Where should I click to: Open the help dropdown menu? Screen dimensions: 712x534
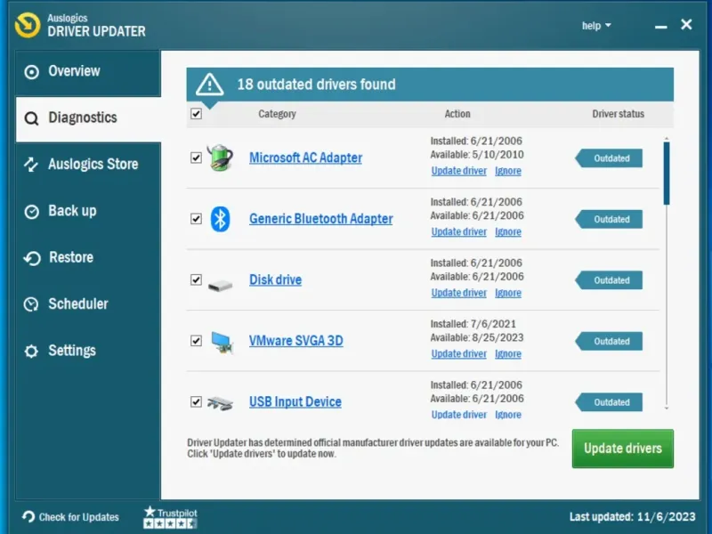(596, 26)
